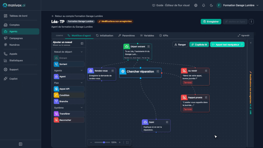Open the Formation Garage Lumière account menu
Image resolution: width=263 pixels, height=148 pixels.
[237, 5]
